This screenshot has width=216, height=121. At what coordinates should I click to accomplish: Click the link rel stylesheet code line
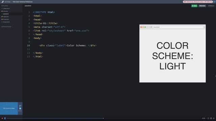61,31
